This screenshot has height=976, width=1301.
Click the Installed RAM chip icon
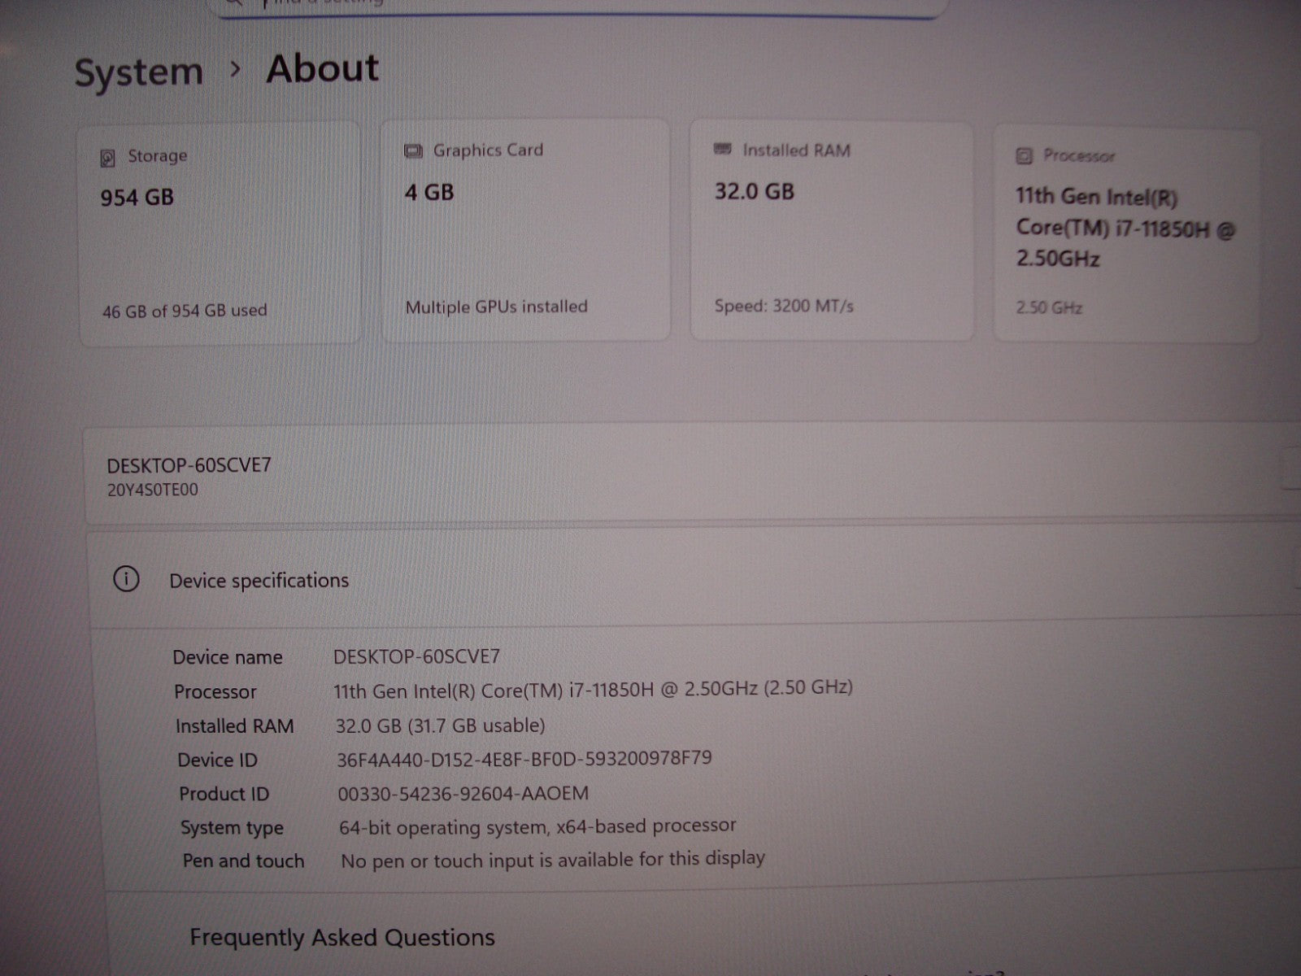pyautogui.click(x=722, y=150)
